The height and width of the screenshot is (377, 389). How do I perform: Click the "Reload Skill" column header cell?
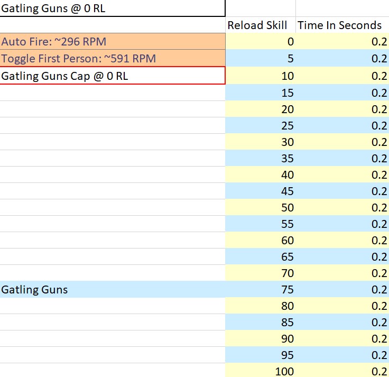point(260,25)
